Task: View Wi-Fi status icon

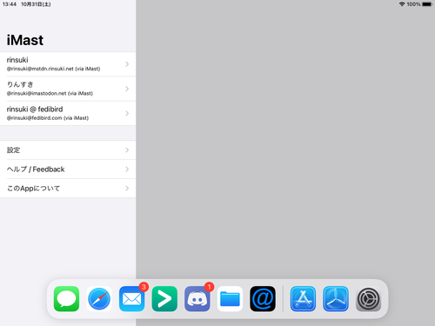Action: (x=402, y=4)
